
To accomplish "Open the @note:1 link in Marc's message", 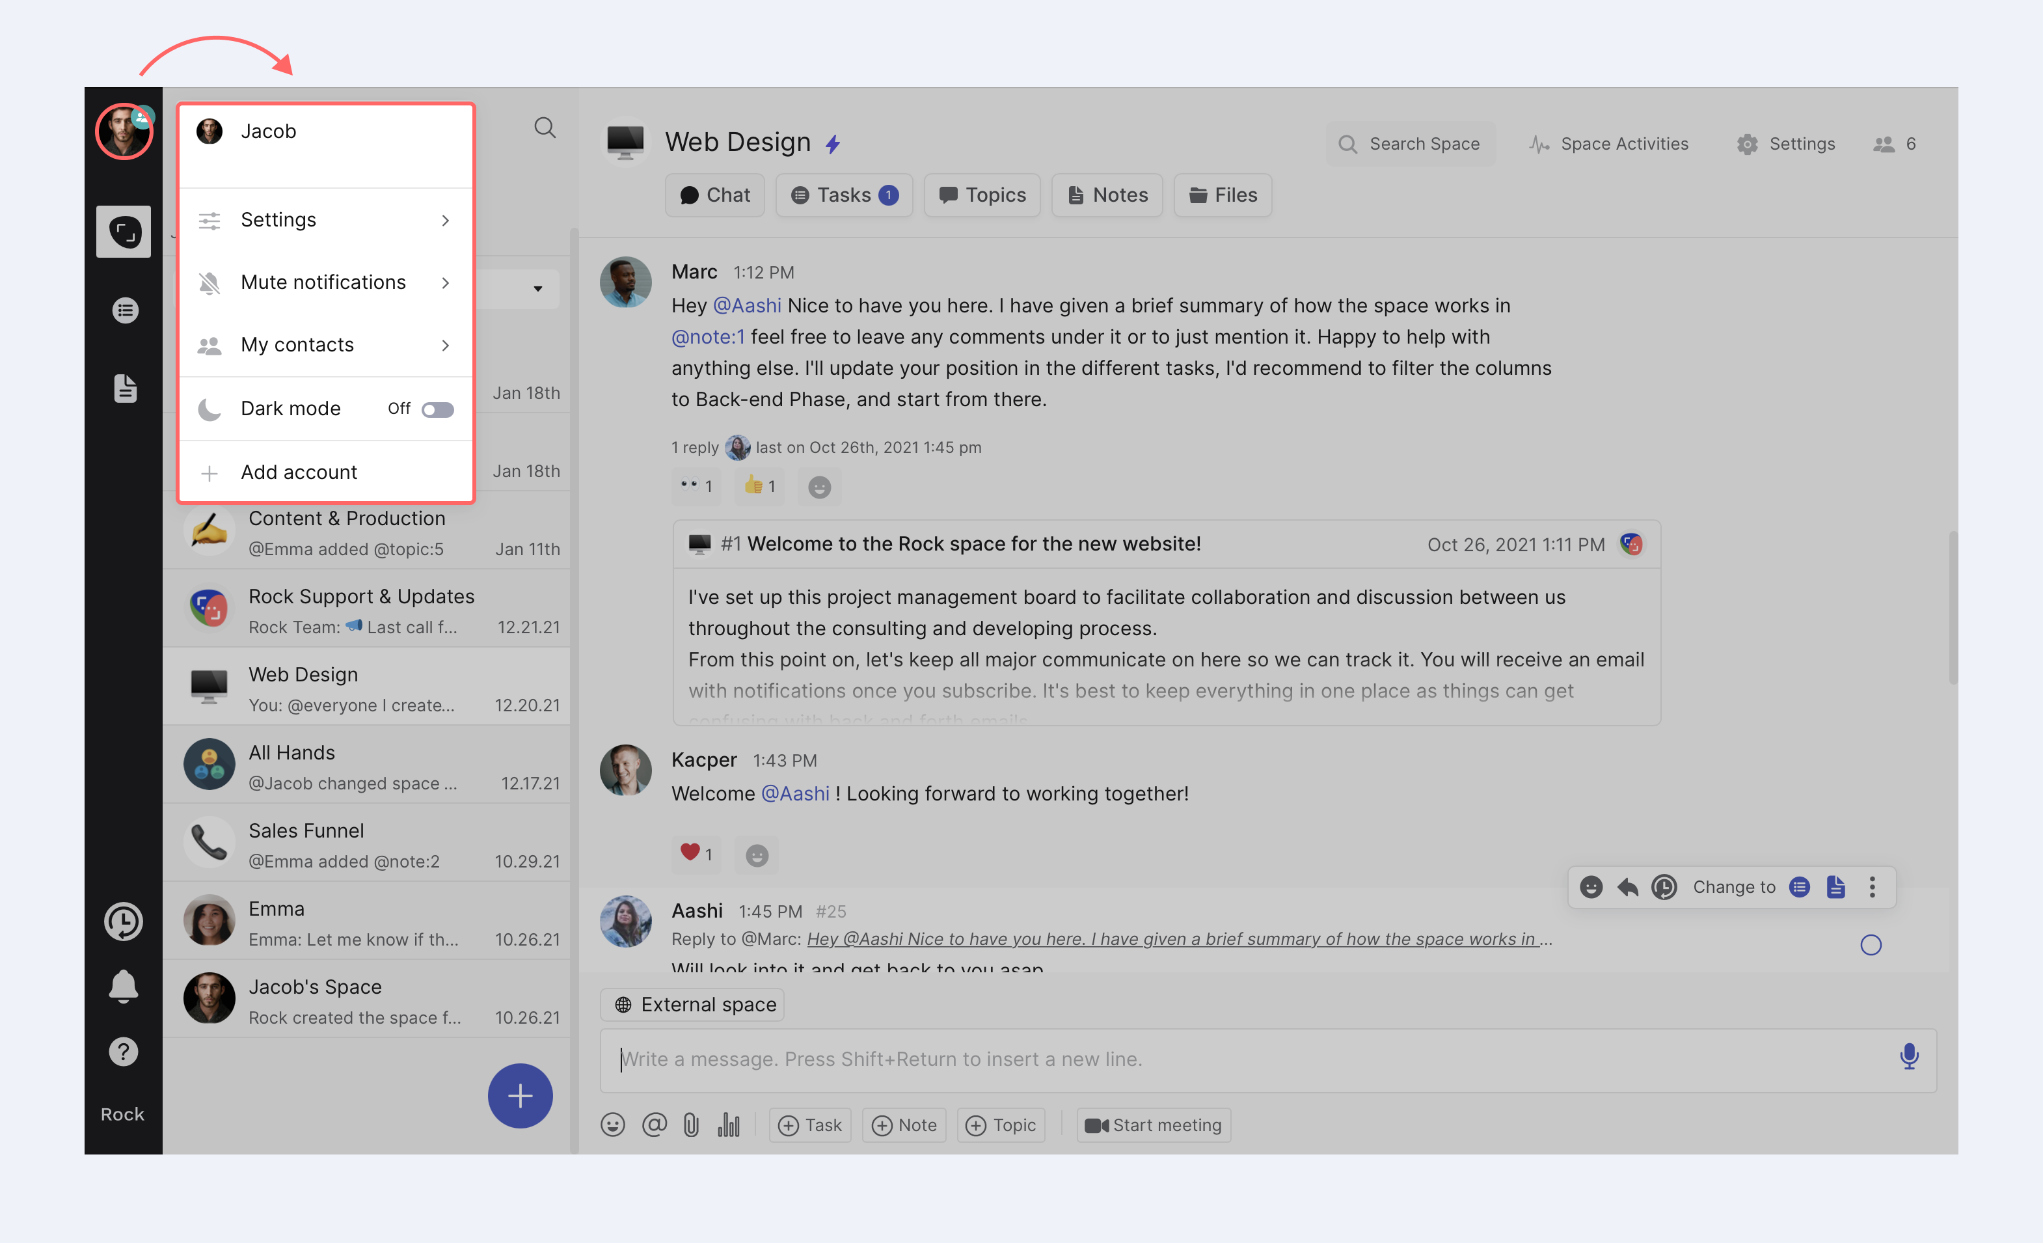I will coord(707,336).
